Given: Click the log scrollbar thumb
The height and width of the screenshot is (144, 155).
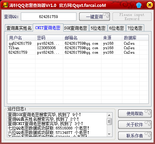Looking at the screenshot, I should pyautogui.click(x=109, y=121).
